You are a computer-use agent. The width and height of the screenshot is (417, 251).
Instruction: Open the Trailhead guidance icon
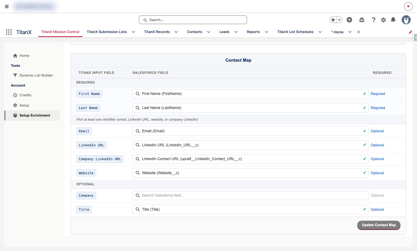click(362, 20)
